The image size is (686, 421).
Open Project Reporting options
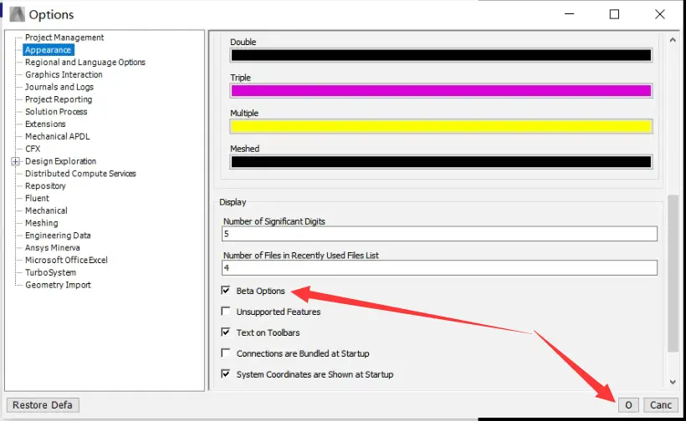59,99
